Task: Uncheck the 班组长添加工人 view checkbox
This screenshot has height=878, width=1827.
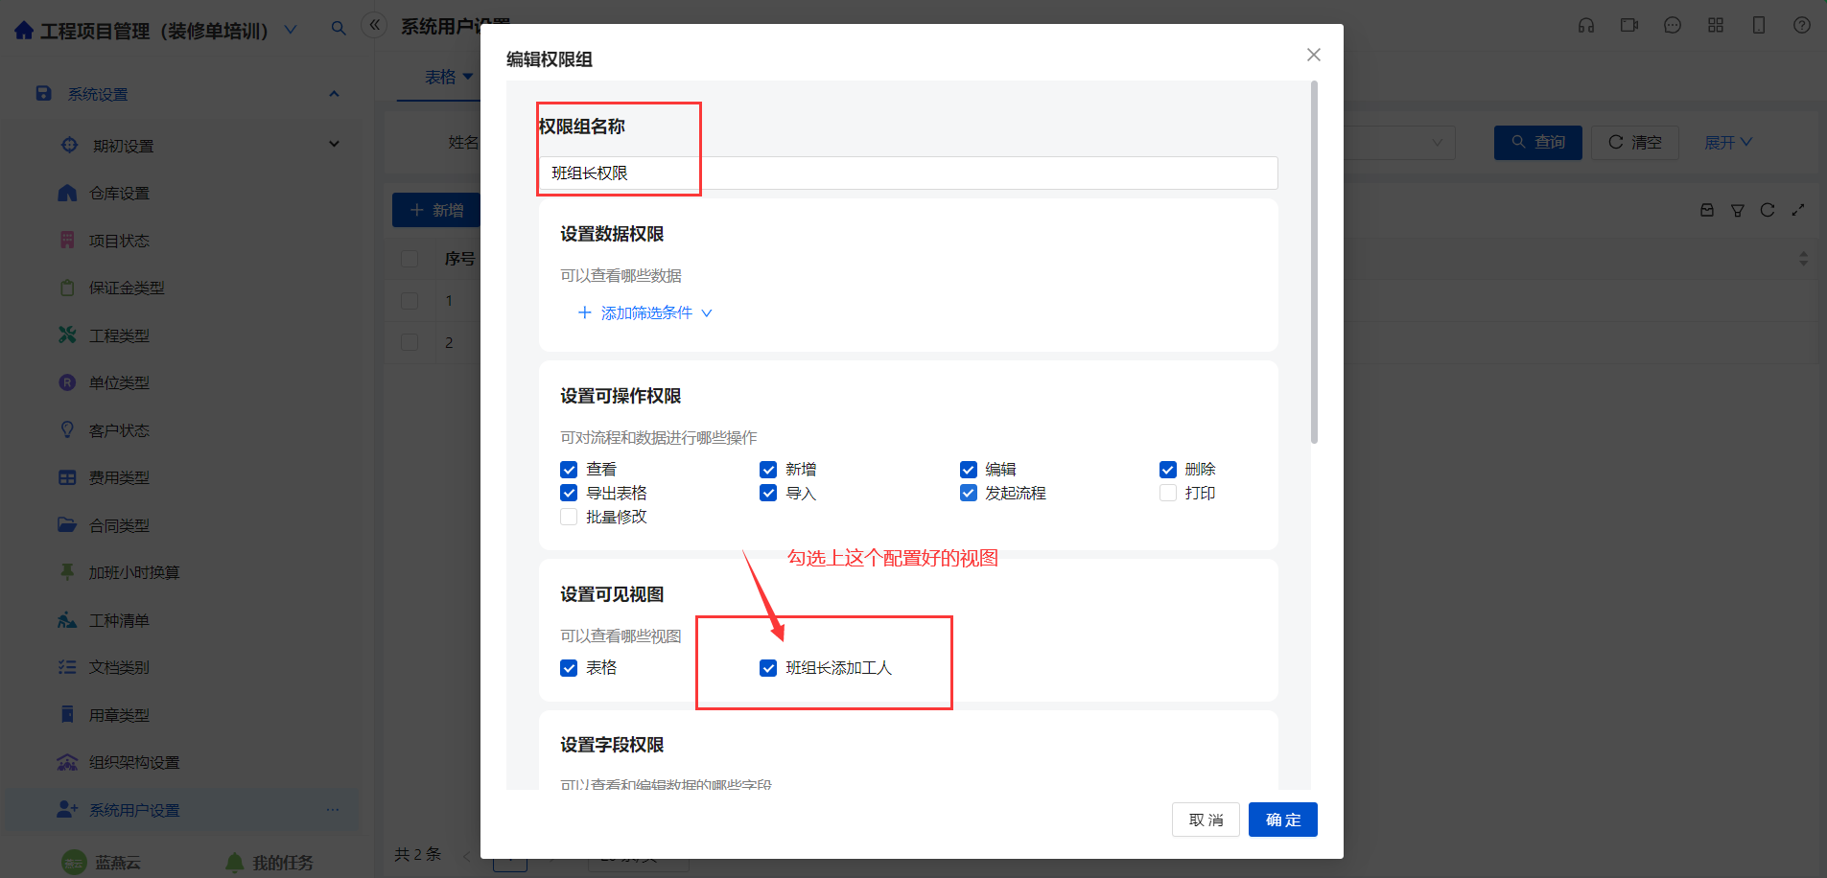Action: (x=768, y=668)
